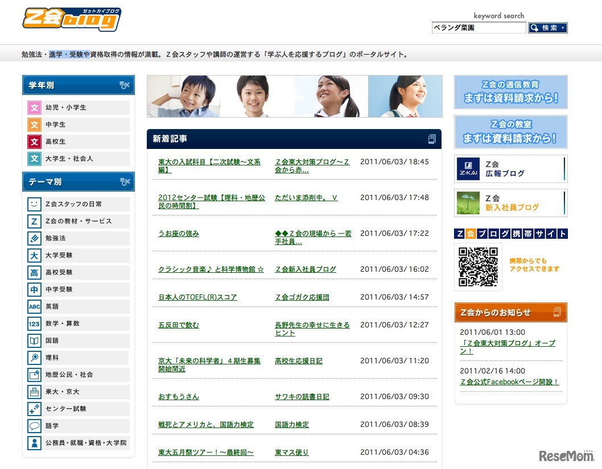Click the 理科 magnifier icon
The width and height of the screenshot is (602, 469).
(34, 358)
